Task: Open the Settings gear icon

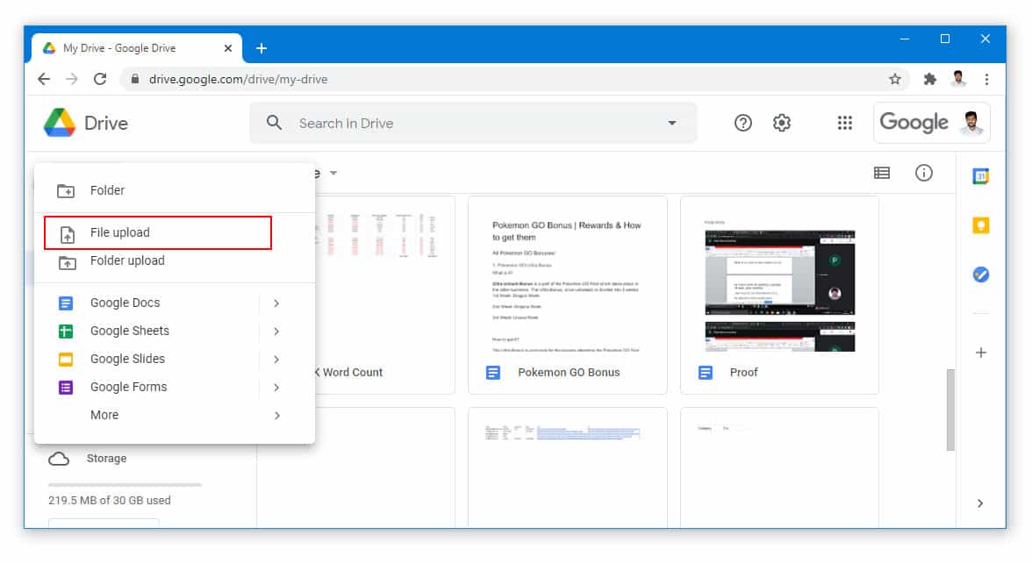Action: click(781, 123)
